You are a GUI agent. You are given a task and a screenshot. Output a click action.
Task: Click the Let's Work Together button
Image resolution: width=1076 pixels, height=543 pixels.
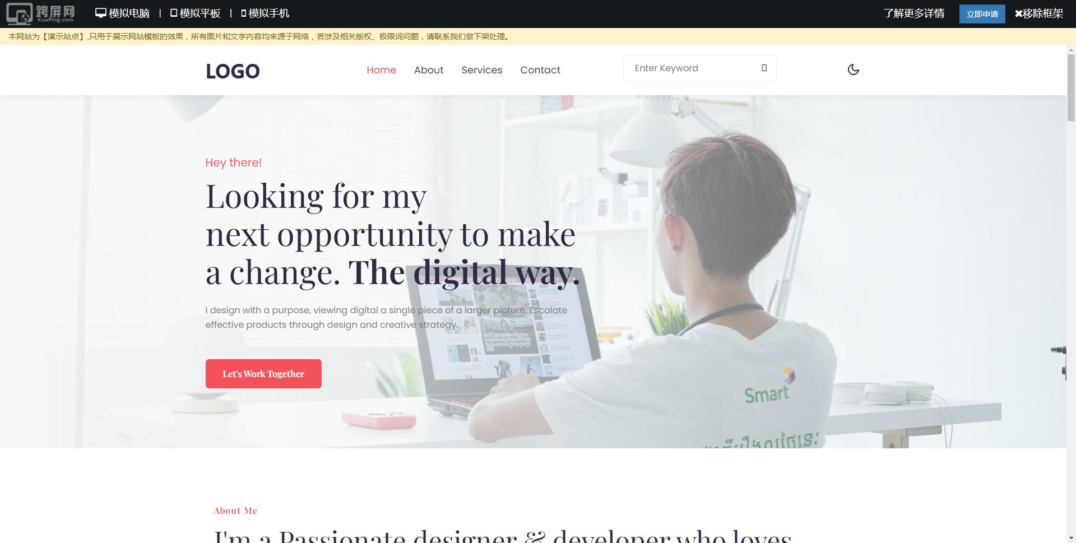[263, 374]
